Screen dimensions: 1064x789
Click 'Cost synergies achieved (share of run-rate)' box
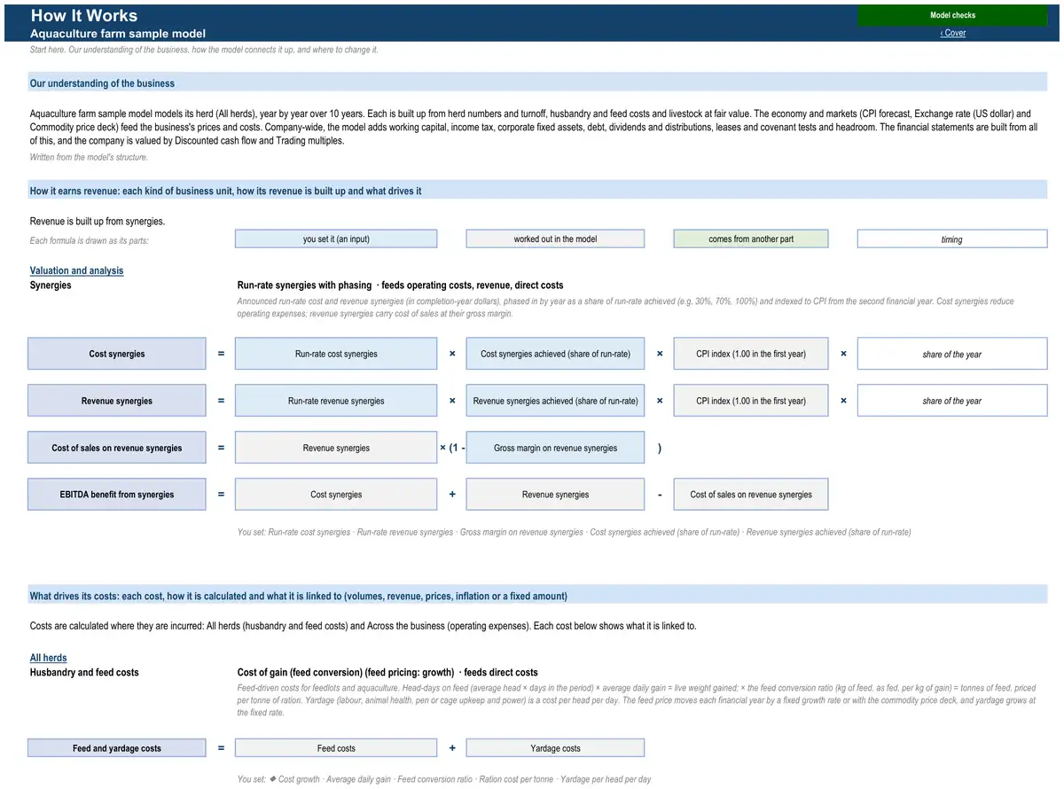[555, 354]
